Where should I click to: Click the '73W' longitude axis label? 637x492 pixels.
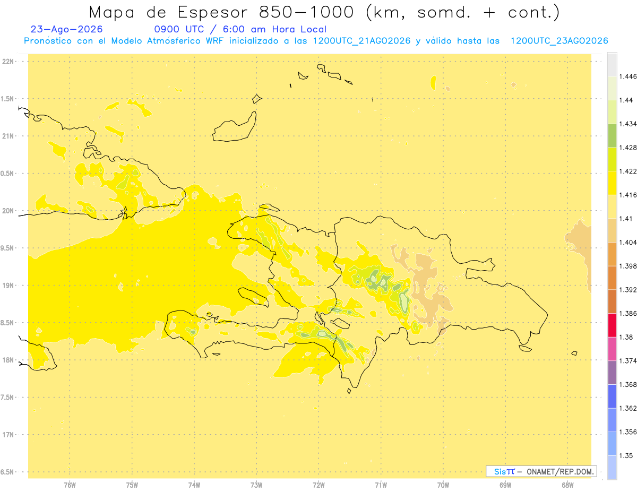tap(256, 485)
